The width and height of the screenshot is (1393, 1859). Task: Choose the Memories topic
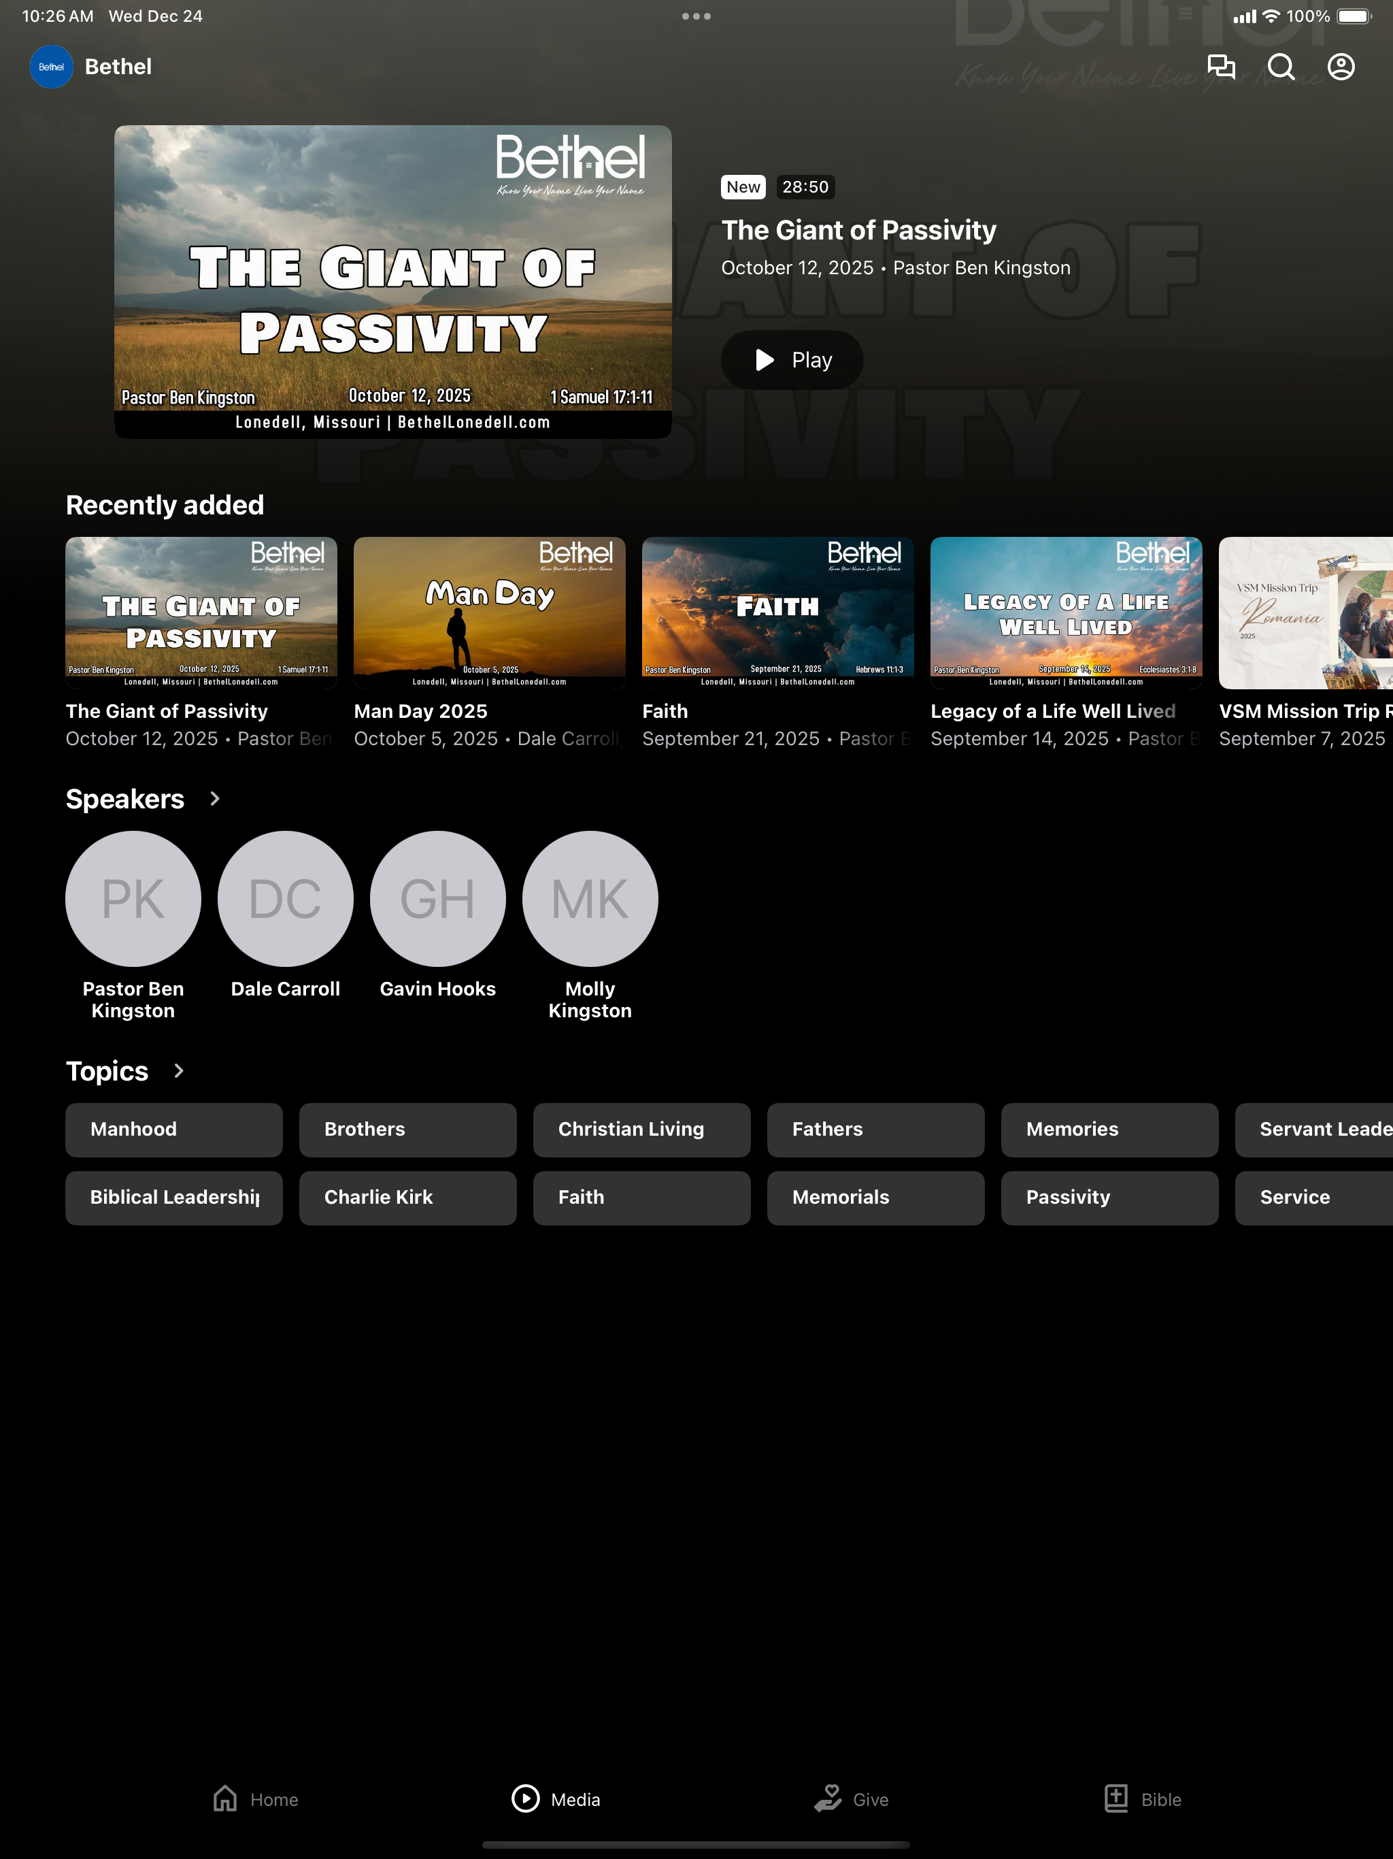(x=1110, y=1130)
